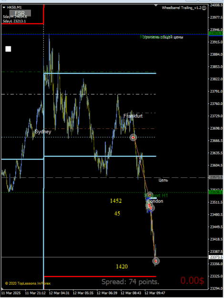Click the green 23935.9 price tag
224x298 pixels.
point(216,34)
